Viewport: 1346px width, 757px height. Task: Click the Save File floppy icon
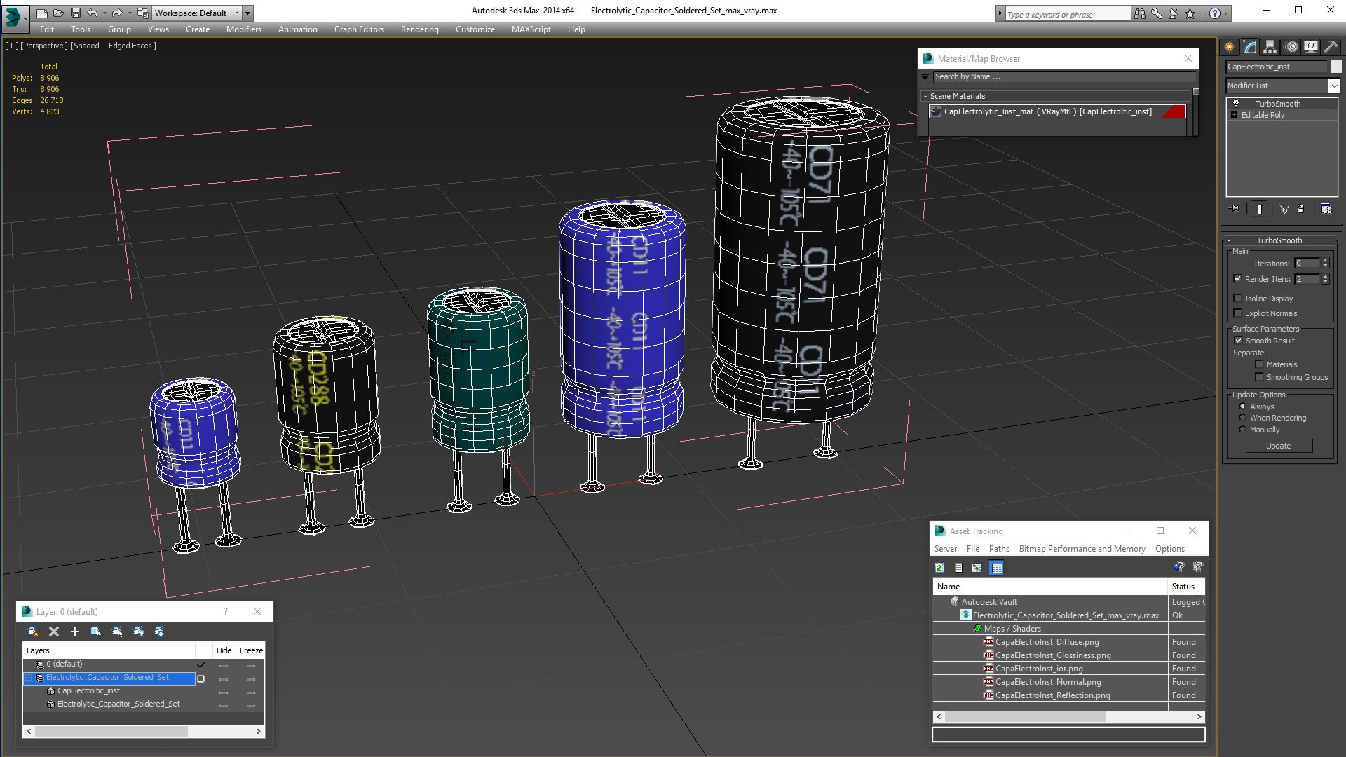76,13
